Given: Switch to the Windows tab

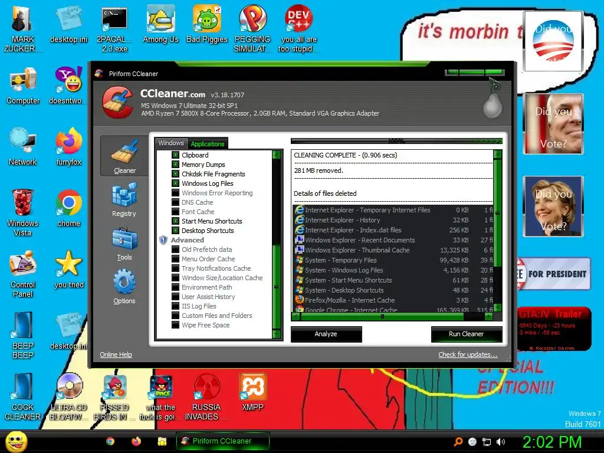Looking at the screenshot, I should 171,143.
